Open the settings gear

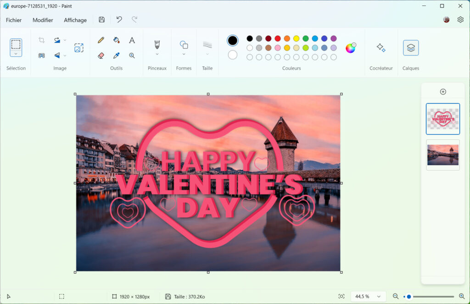[460, 20]
